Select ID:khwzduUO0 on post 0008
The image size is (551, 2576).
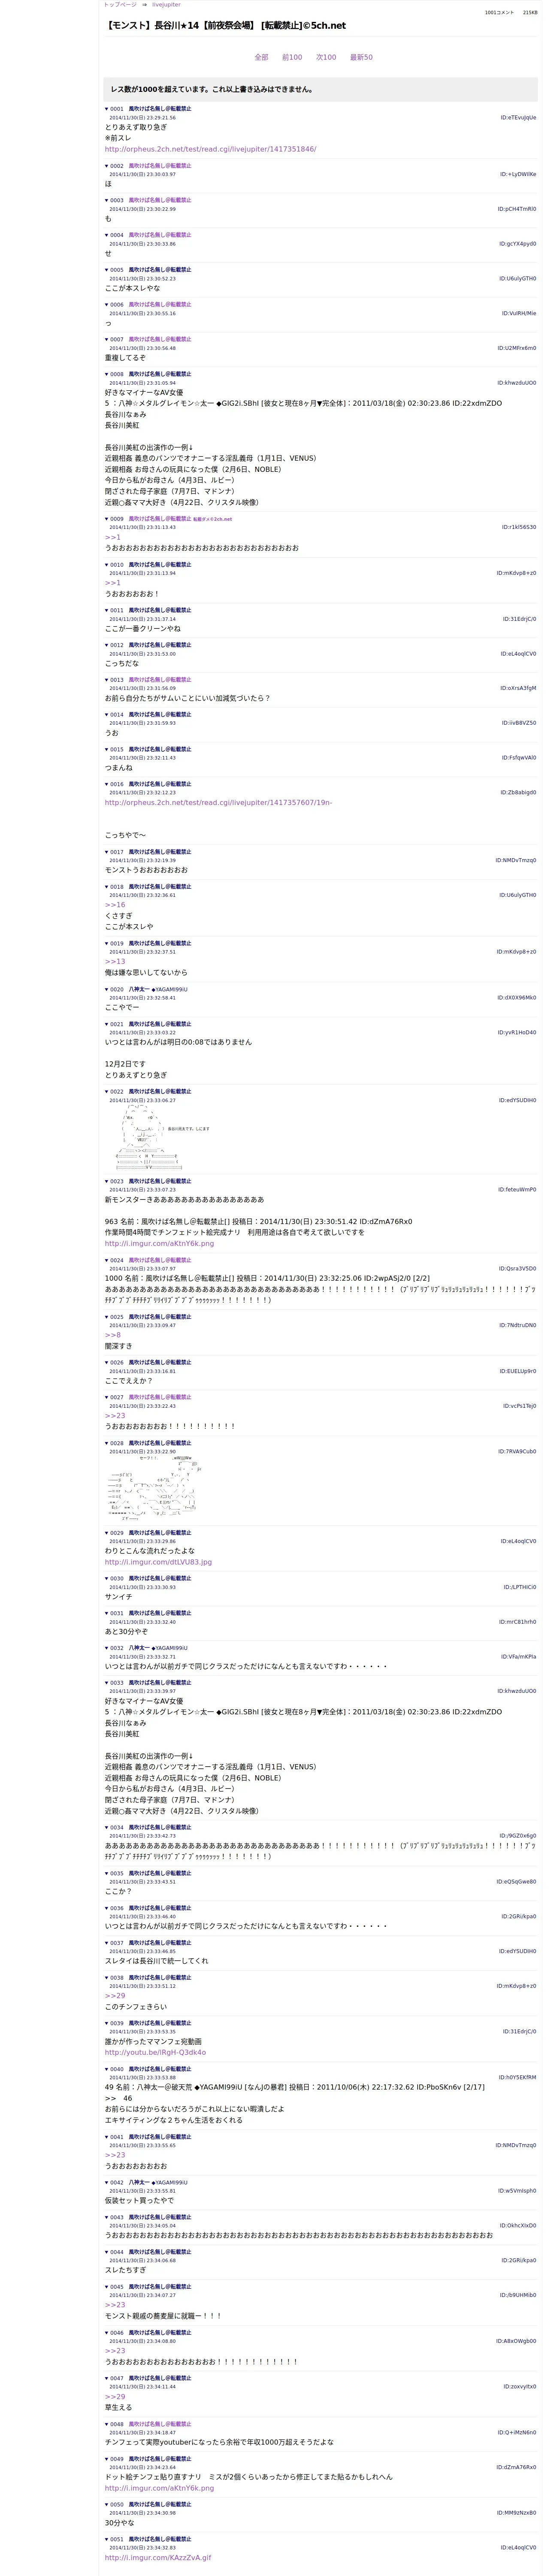[517, 383]
